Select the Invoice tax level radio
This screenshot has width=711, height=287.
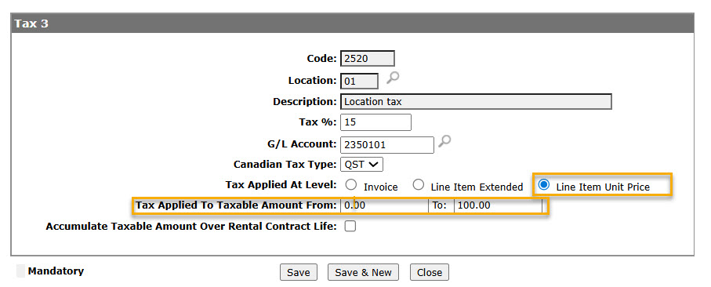click(x=350, y=185)
